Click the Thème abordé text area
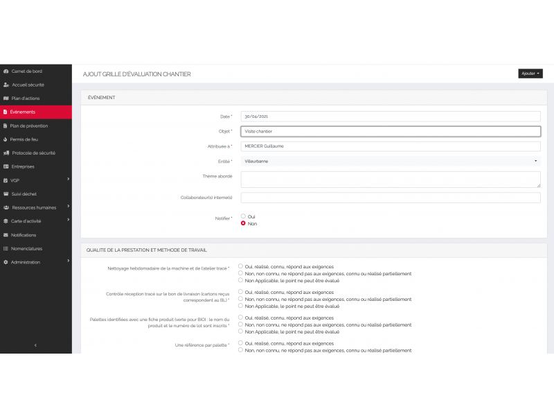Viewport: 554px width, 416px height. [391, 180]
